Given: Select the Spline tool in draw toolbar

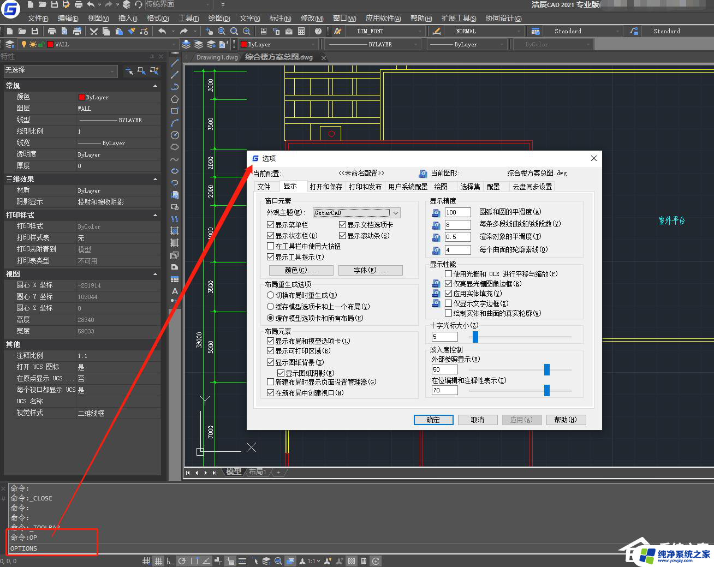Looking at the screenshot, I should pos(175,159).
